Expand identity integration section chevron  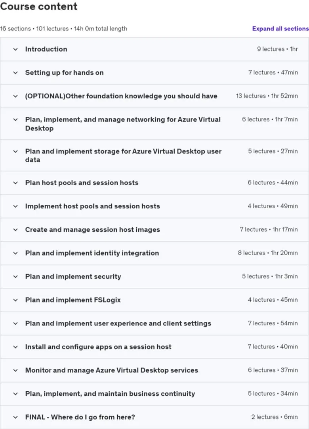(x=15, y=253)
